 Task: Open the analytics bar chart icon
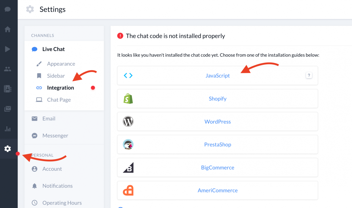[8, 129]
